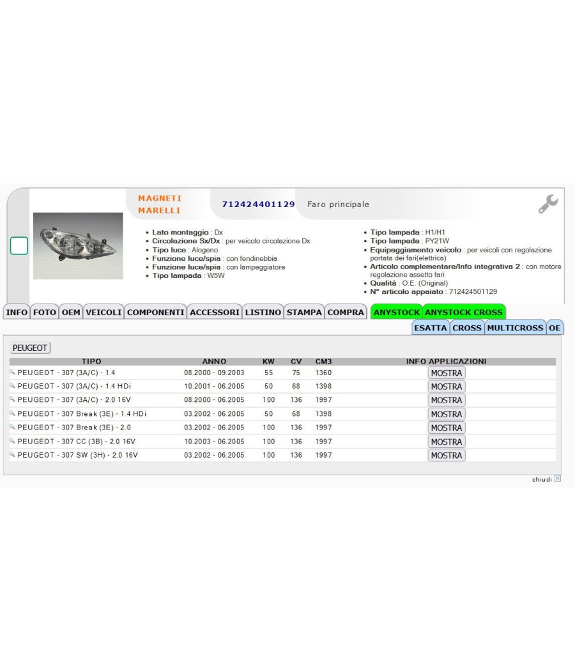
Task: Open the headlight product thumbnail
Action: click(78, 246)
